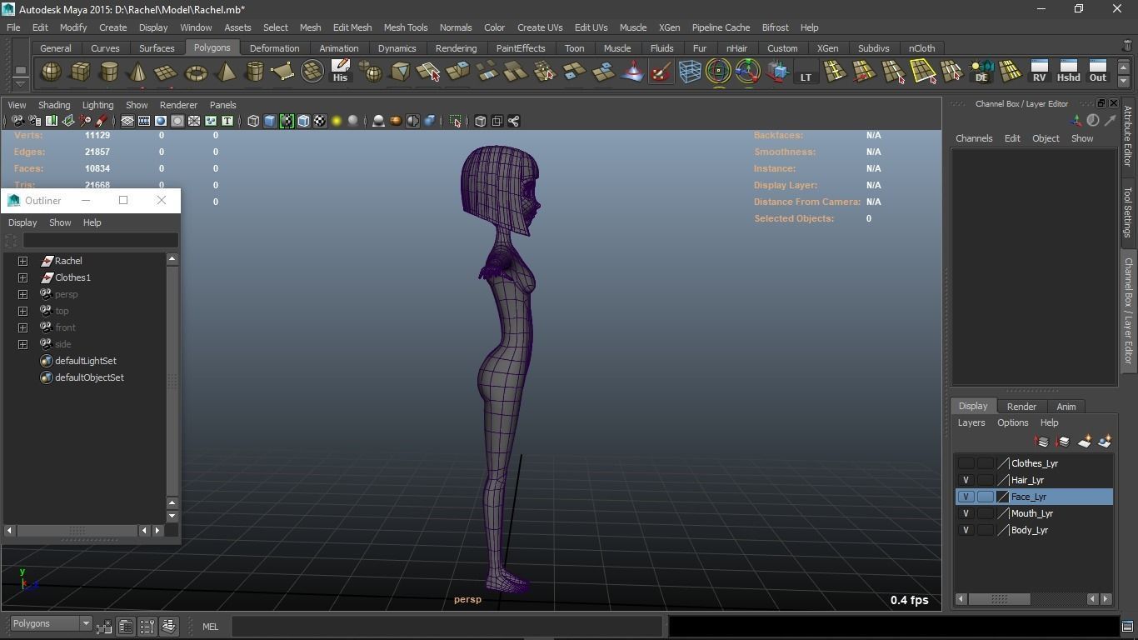
Task: Click the LT shelf button
Action: coord(806,72)
